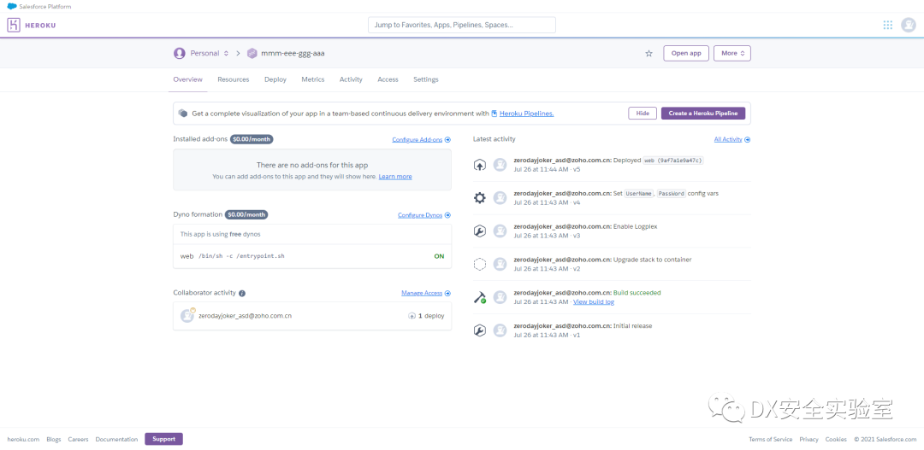Open the Cookies footer link
924x450 pixels.
pos(836,440)
